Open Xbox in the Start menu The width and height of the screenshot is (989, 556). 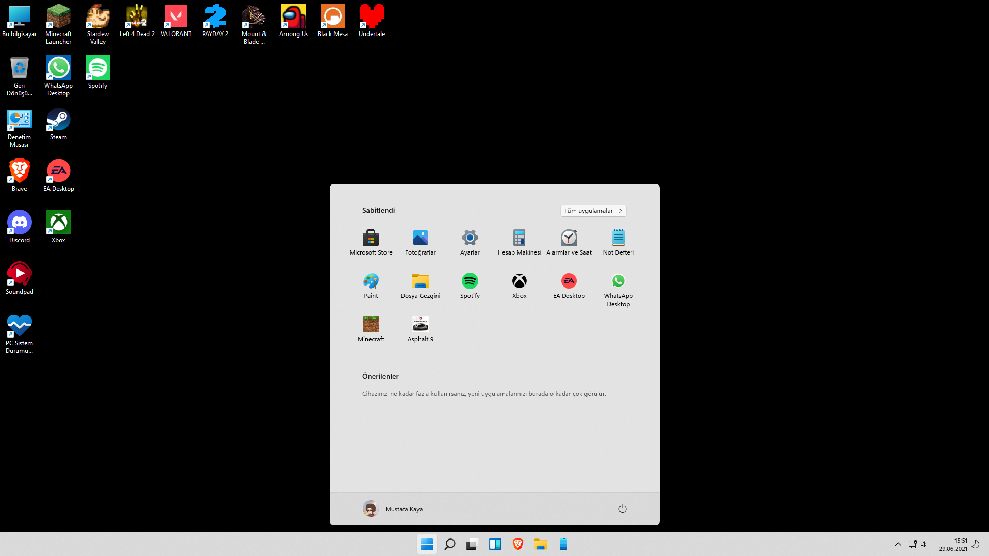[x=519, y=285]
